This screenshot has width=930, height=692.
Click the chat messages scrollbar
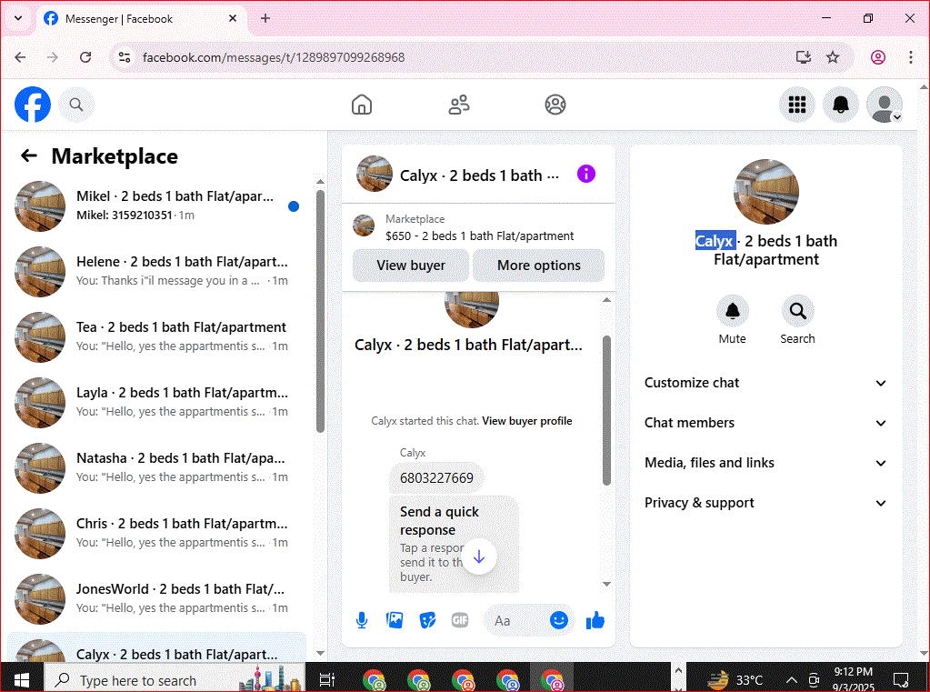pos(606,411)
